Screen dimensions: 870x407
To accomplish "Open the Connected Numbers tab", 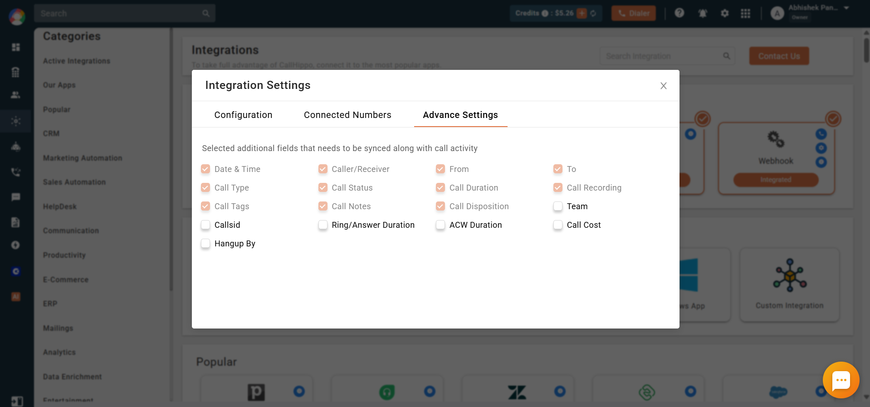I will tap(347, 115).
